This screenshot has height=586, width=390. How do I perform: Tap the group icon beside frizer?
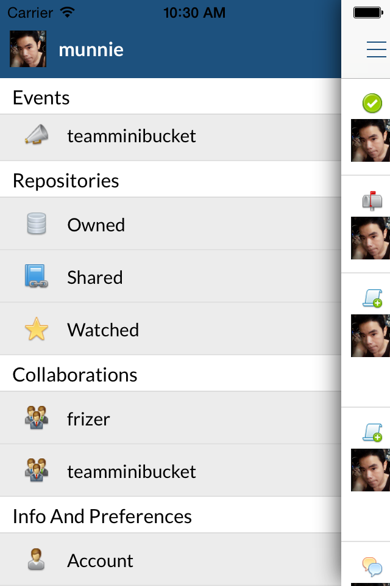click(37, 419)
